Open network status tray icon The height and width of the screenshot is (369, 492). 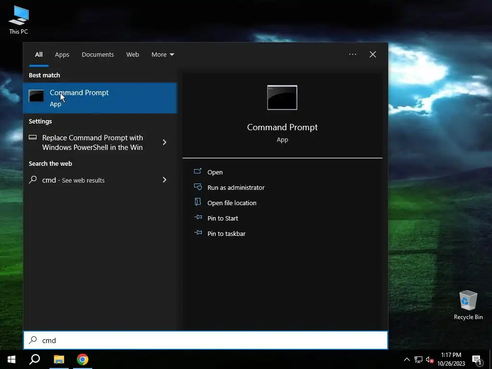[x=418, y=359]
